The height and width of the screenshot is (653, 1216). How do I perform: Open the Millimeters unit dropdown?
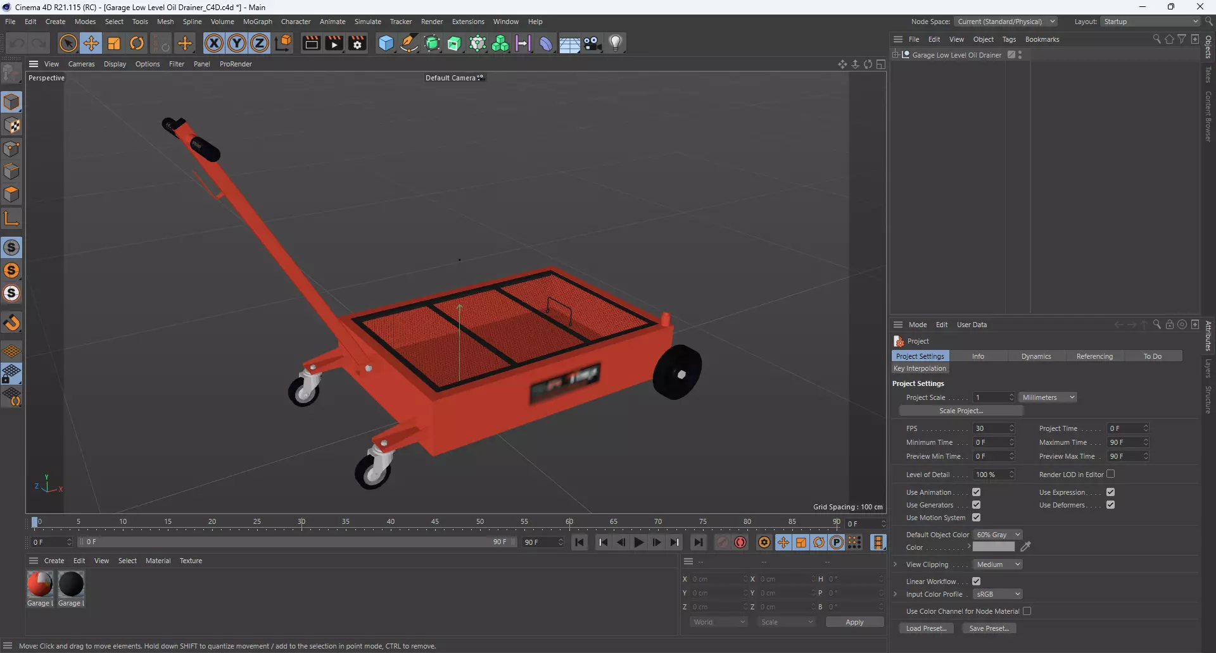click(x=1048, y=397)
